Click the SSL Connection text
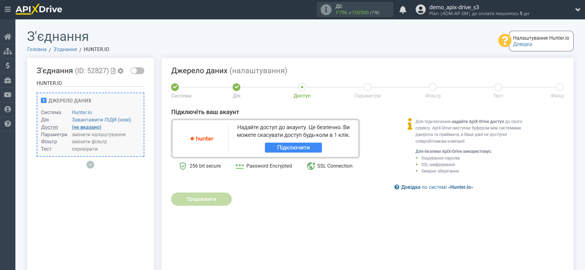 pos(335,166)
